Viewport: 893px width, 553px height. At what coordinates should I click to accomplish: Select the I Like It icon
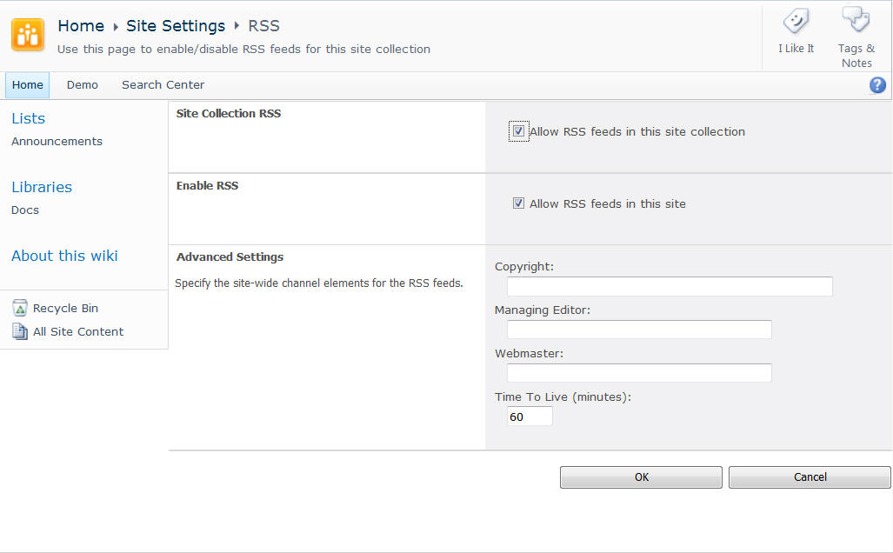click(x=795, y=21)
